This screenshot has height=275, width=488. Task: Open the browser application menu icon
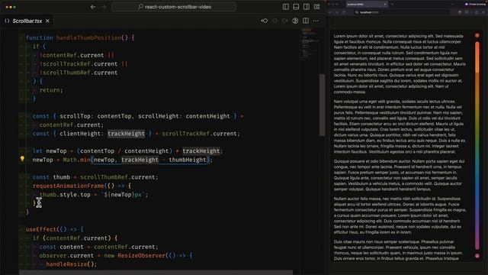(x=483, y=12)
